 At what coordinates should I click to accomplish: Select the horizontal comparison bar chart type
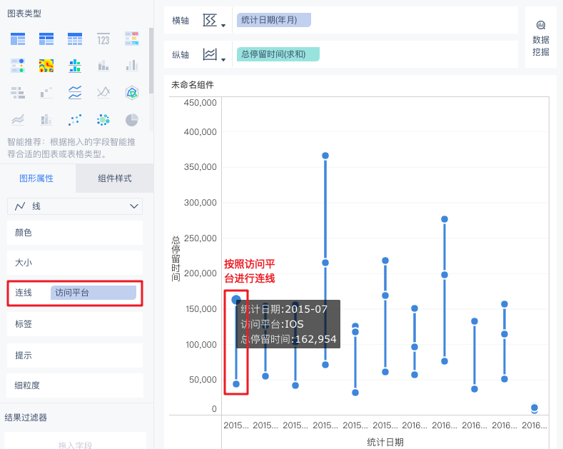(x=18, y=93)
